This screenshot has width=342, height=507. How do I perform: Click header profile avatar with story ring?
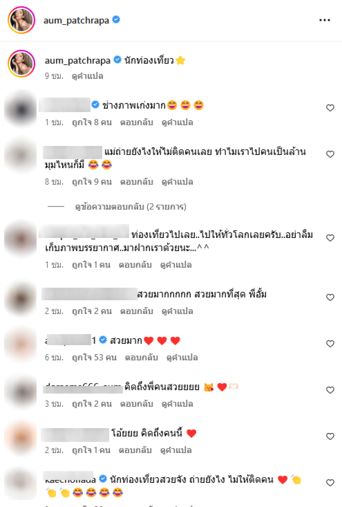[x=21, y=20]
